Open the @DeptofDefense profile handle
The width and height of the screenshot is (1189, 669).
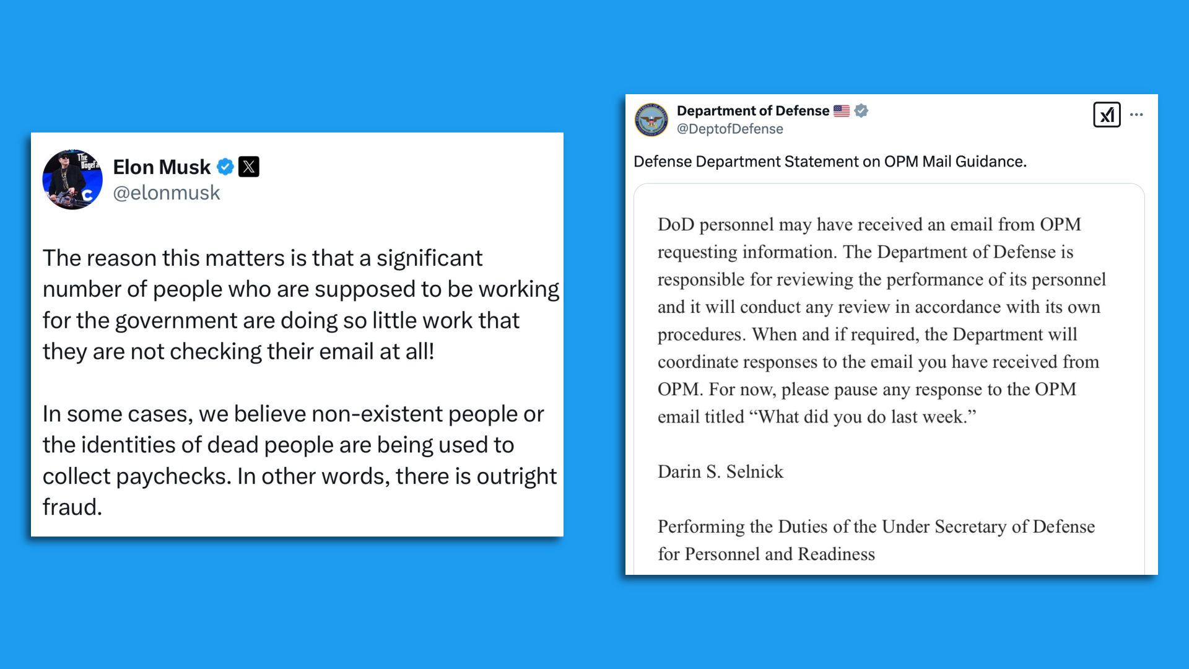(x=730, y=129)
